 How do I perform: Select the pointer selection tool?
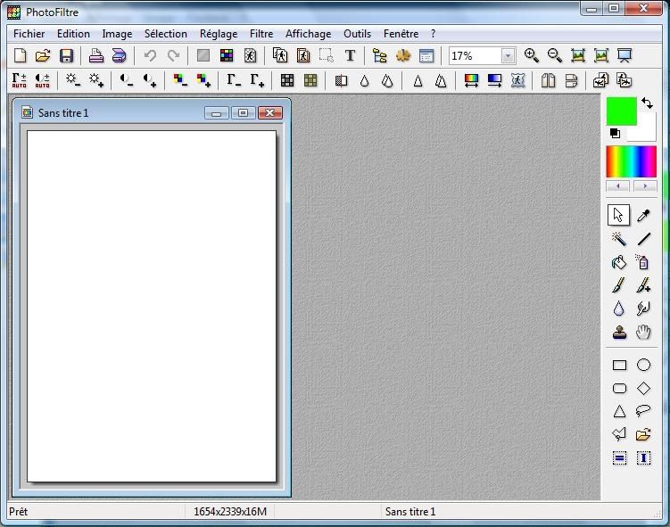coord(618,215)
